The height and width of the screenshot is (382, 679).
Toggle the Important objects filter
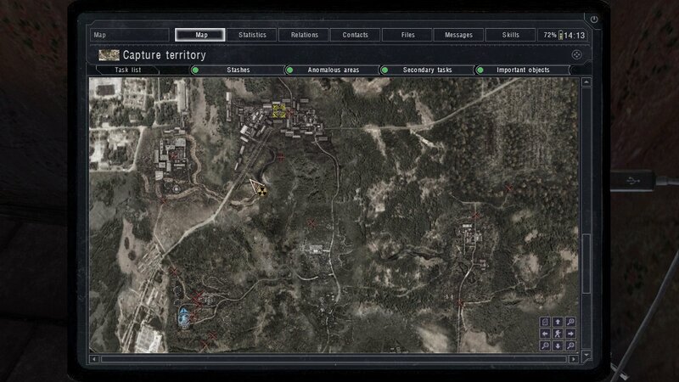(x=522, y=70)
